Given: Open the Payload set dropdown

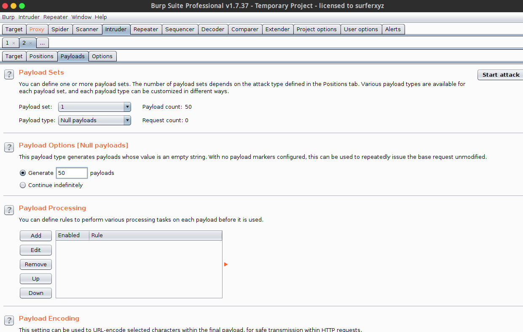Looking at the screenshot, I should click(x=94, y=107).
